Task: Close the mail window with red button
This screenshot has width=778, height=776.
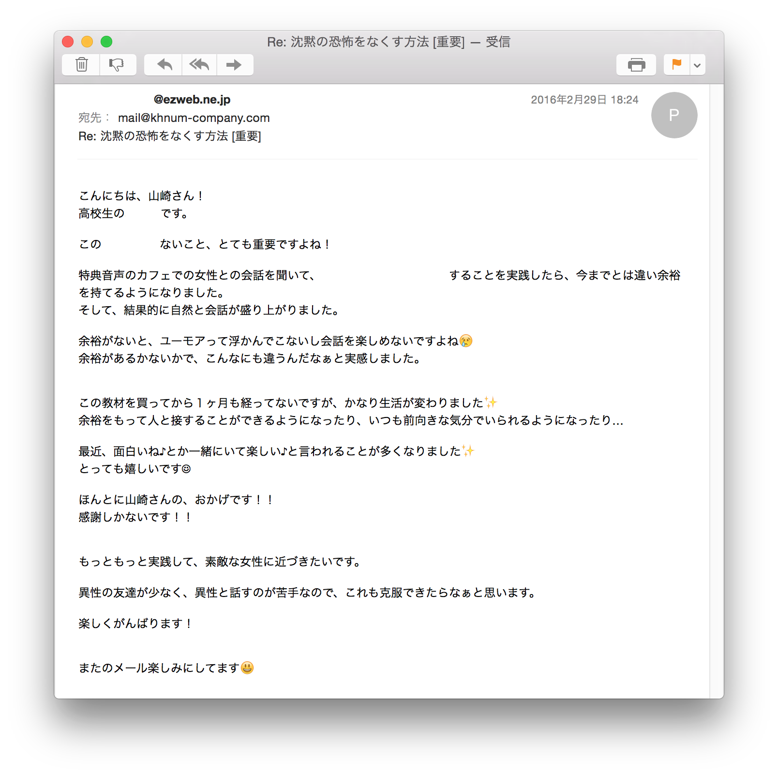Action: click(68, 42)
